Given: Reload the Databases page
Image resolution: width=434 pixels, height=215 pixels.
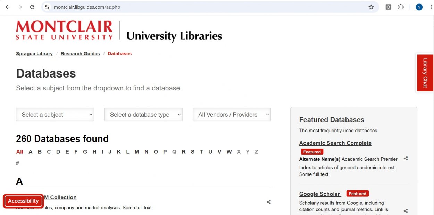Looking at the screenshot, I should pos(32,7).
